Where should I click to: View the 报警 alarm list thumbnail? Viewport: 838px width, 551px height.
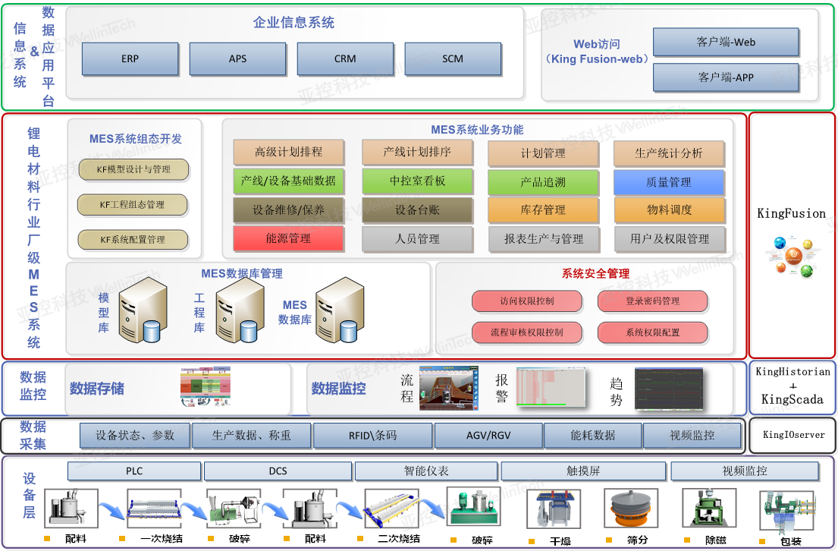[x=551, y=387]
